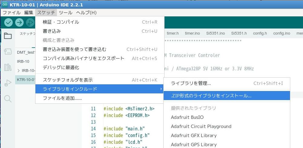
Task: Include the Adafruit BusIO library
Action: coord(227,117)
